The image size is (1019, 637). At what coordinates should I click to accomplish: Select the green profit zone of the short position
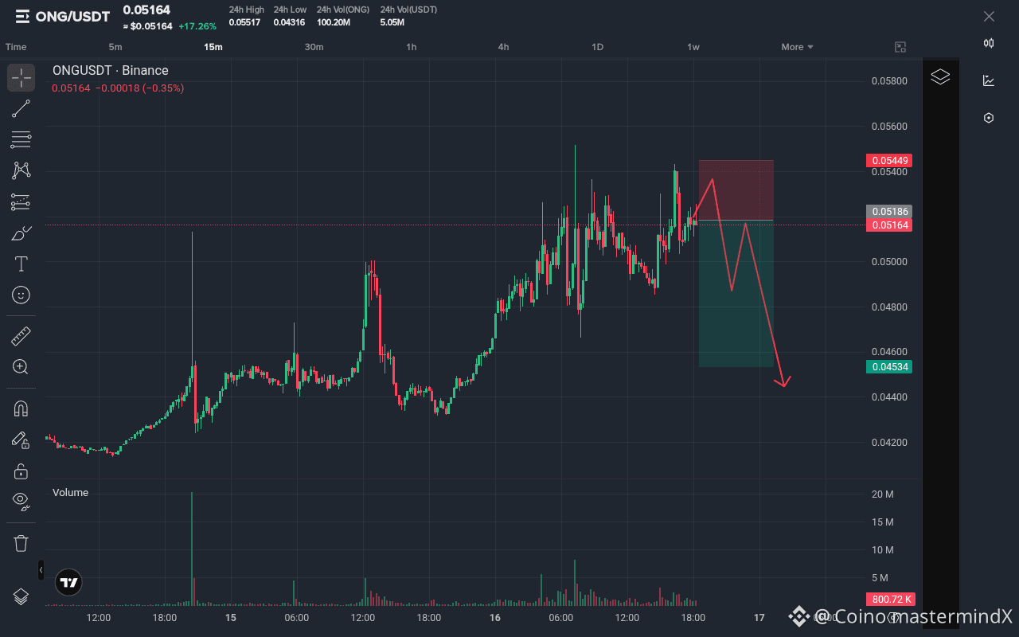pyautogui.click(x=736, y=293)
